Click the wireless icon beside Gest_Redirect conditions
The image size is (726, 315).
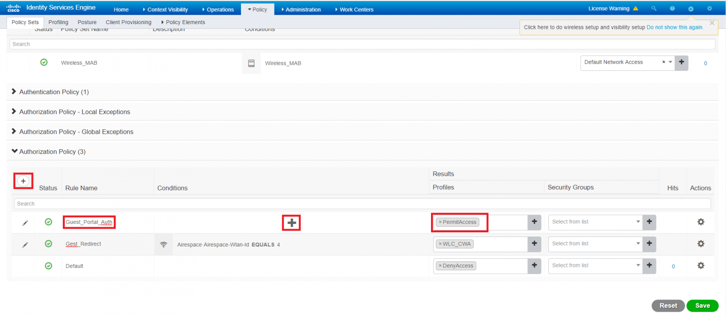tap(164, 244)
